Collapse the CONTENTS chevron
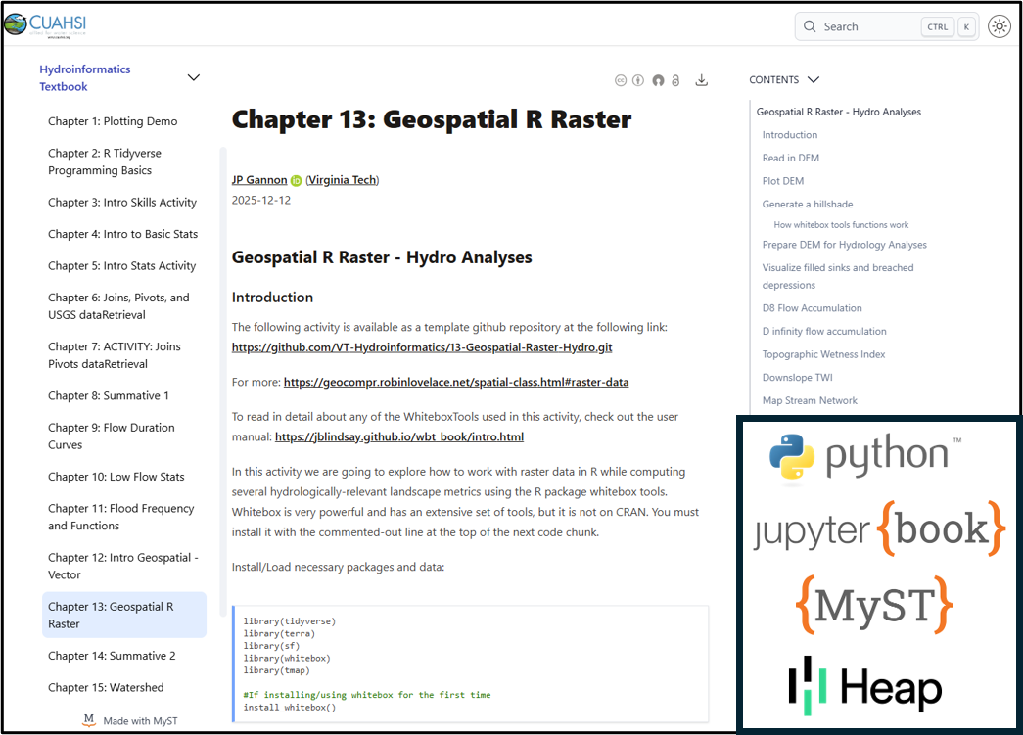 pyautogui.click(x=813, y=79)
